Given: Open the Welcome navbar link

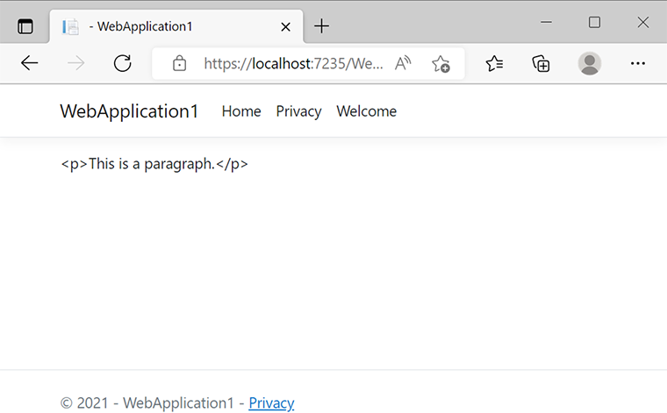Looking at the screenshot, I should click(366, 111).
